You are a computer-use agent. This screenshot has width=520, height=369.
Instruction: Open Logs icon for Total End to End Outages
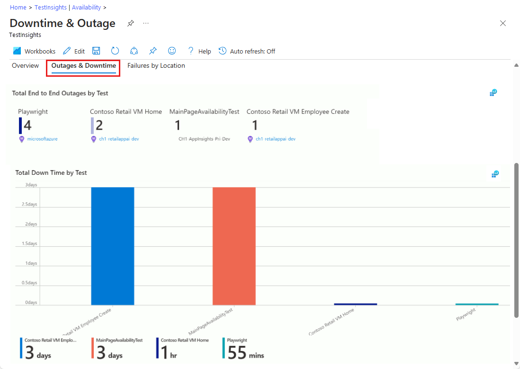click(x=493, y=93)
